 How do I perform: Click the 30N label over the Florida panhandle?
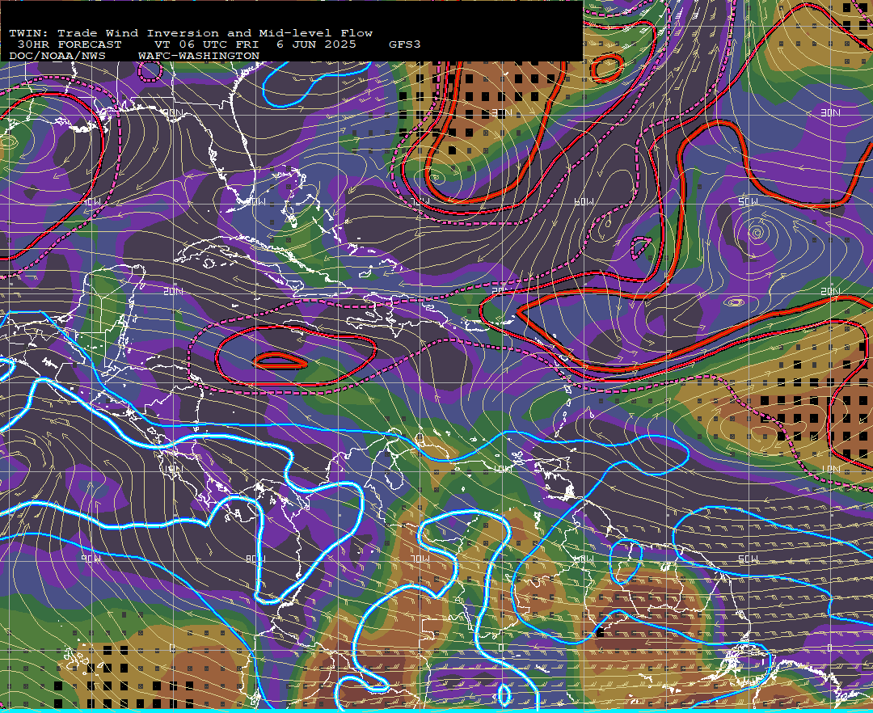pos(173,113)
